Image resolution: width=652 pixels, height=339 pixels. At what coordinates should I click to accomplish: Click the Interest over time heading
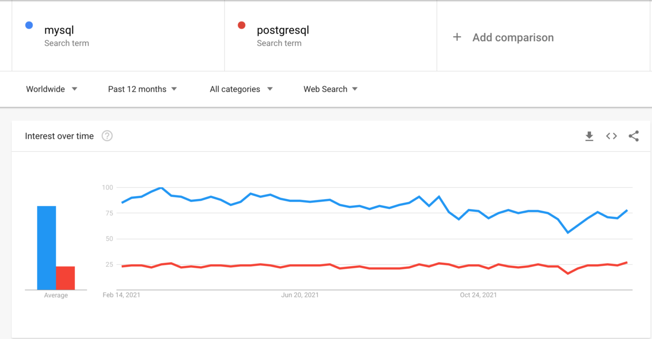pos(59,136)
